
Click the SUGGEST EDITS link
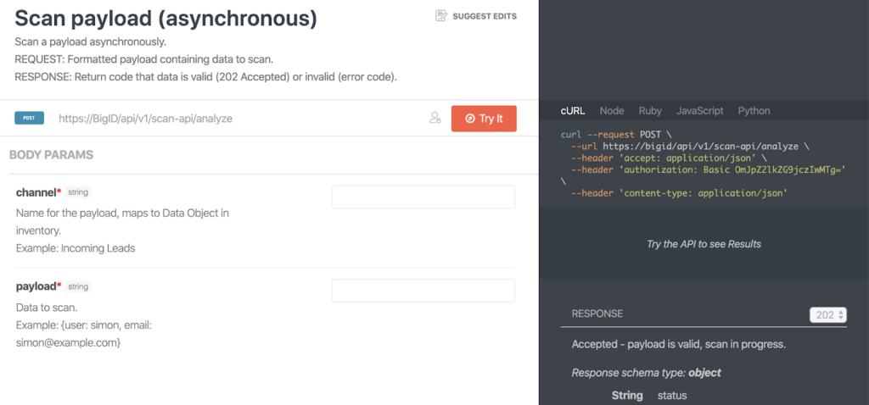(485, 16)
